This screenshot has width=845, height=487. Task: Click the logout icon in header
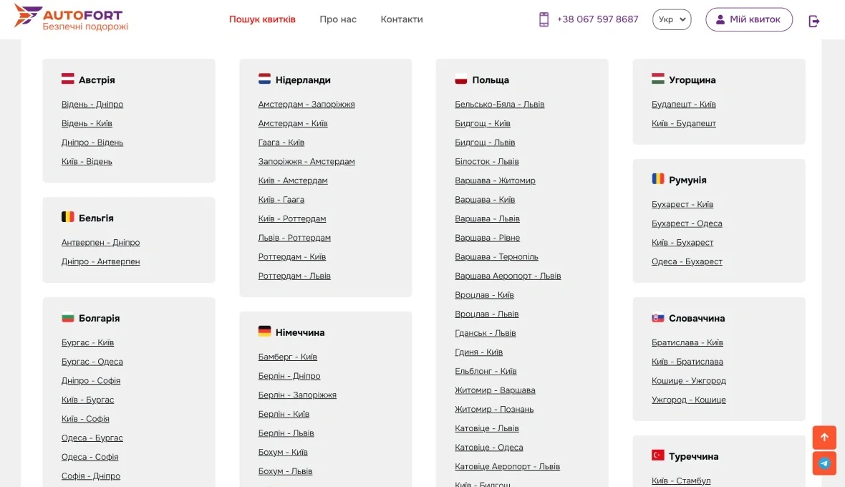[814, 21]
